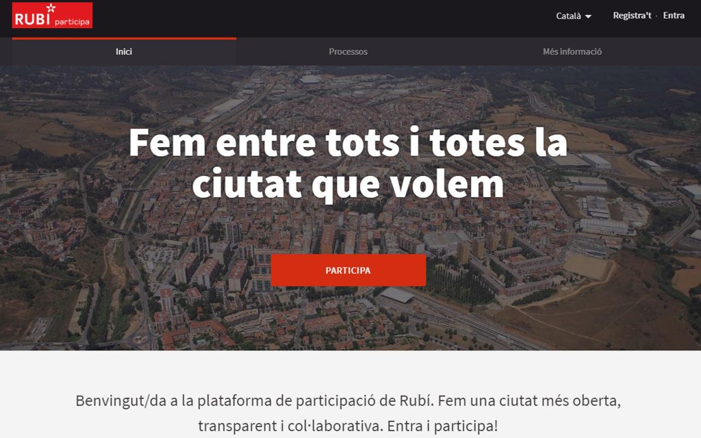
Task: Go to the Processos tab
Action: 348,52
